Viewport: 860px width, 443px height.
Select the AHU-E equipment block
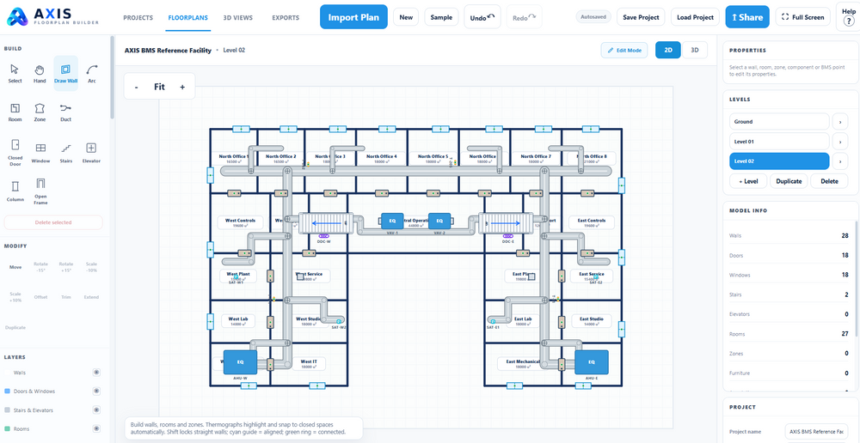click(x=592, y=362)
